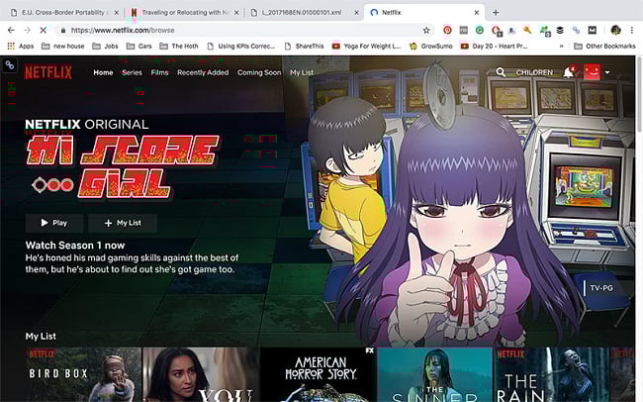The image size is (643, 402).
Task: Click the chain link overlay icon beside Netflix logo
Action: click(x=9, y=65)
